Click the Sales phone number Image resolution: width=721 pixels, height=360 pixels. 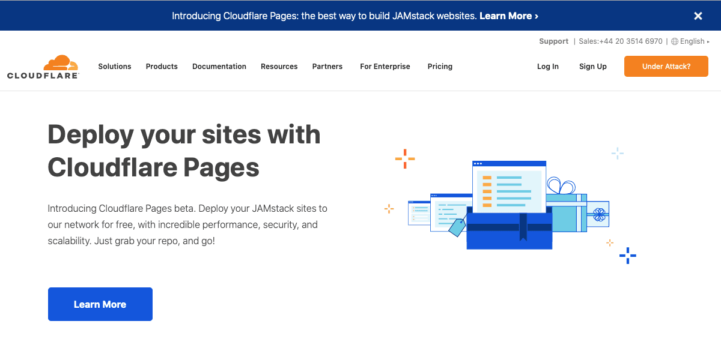[x=621, y=41]
